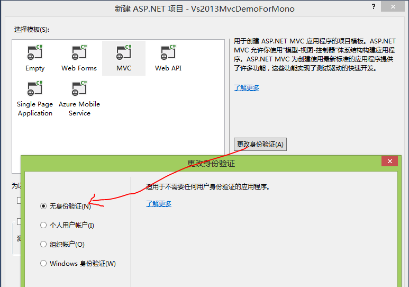Choose the 个人用户帐户(I) radio option
409x287 pixels.
(43, 225)
